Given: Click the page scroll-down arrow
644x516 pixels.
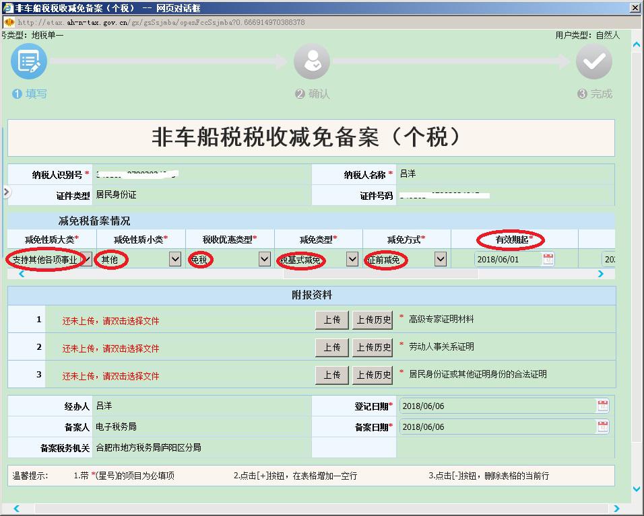Looking at the screenshot, I should (x=637, y=488).
